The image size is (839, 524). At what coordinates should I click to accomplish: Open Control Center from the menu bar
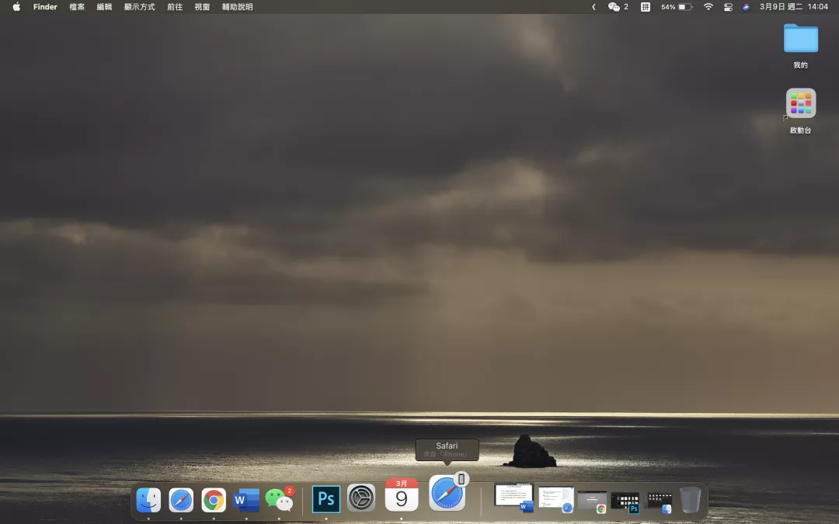(x=728, y=7)
